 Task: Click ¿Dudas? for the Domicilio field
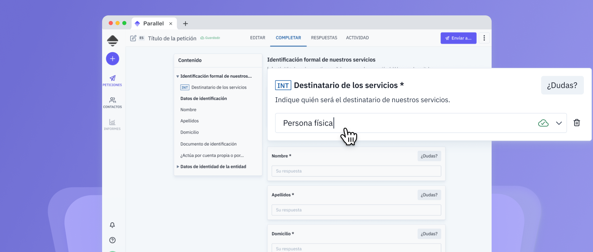tap(429, 234)
